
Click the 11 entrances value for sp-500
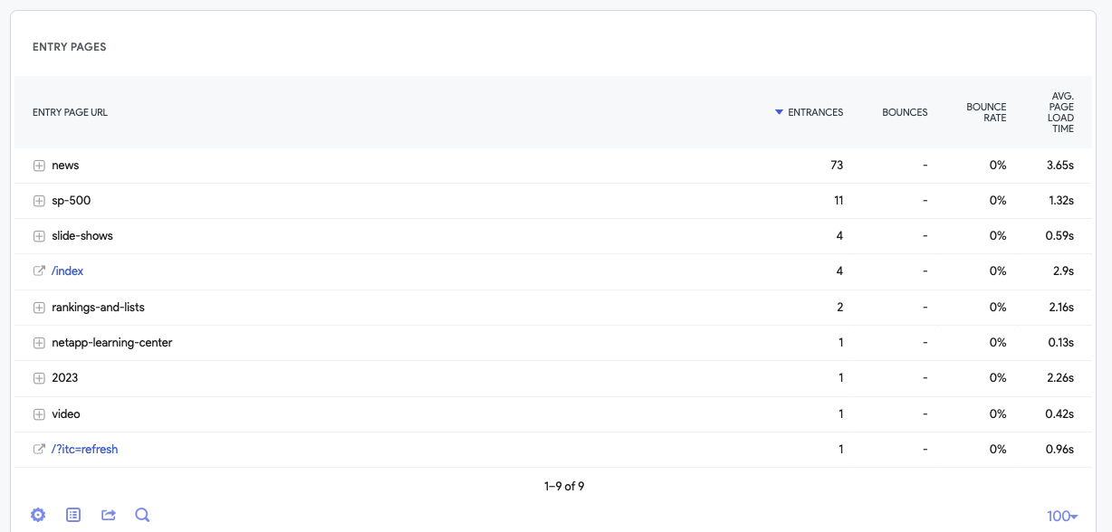[839, 201]
